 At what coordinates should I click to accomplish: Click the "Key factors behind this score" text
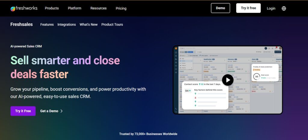[x=208, y=90]
